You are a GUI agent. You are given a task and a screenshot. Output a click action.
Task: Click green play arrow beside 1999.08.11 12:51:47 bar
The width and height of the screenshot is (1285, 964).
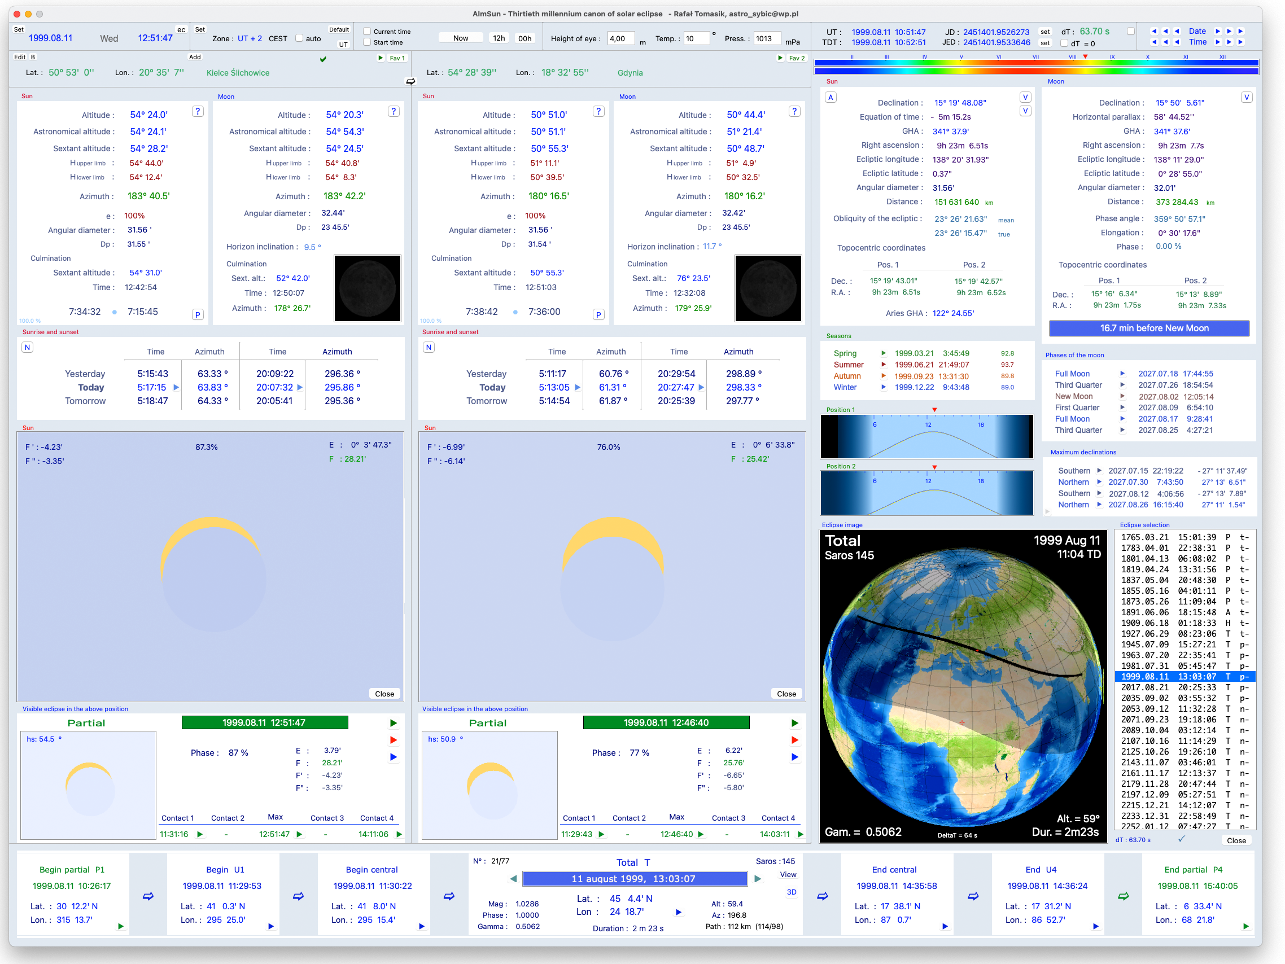tap(394, 723)
